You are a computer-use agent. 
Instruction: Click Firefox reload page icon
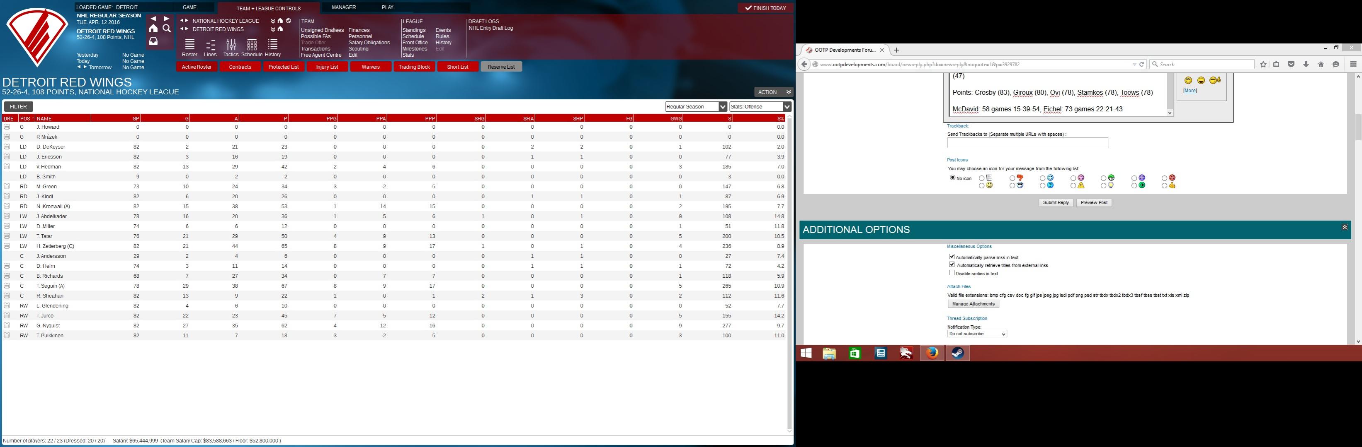coord(1141,65)
